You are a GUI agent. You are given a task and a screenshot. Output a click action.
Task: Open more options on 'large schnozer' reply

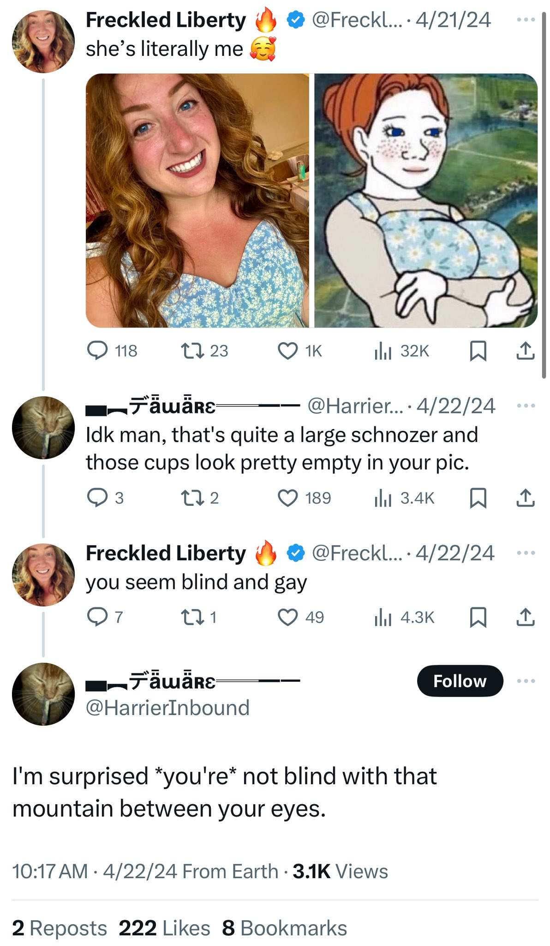pos(526,406)
